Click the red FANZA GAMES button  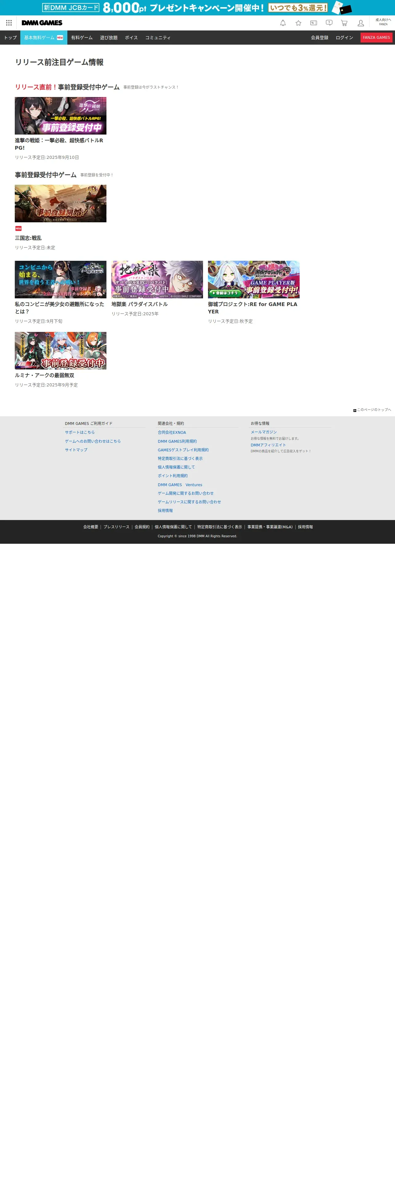coord(376,38)
